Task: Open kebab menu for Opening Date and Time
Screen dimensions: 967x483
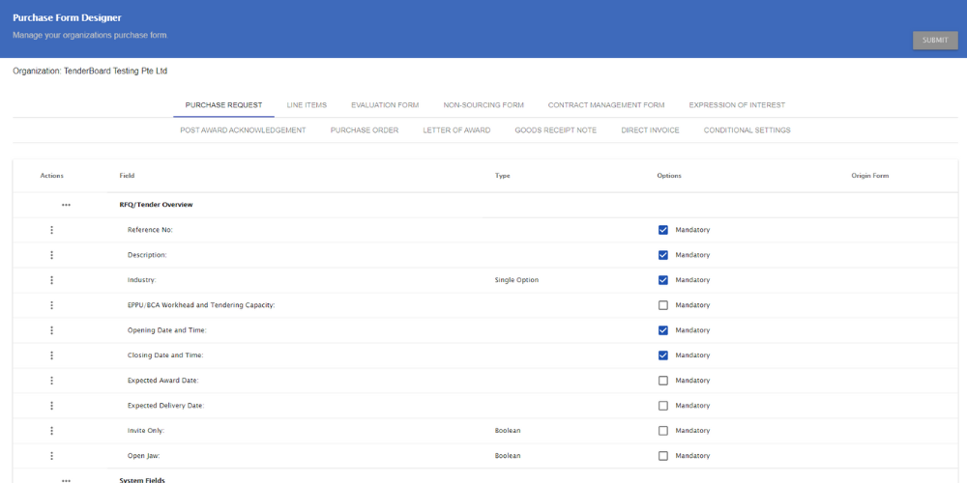Action: pos(52,330)
